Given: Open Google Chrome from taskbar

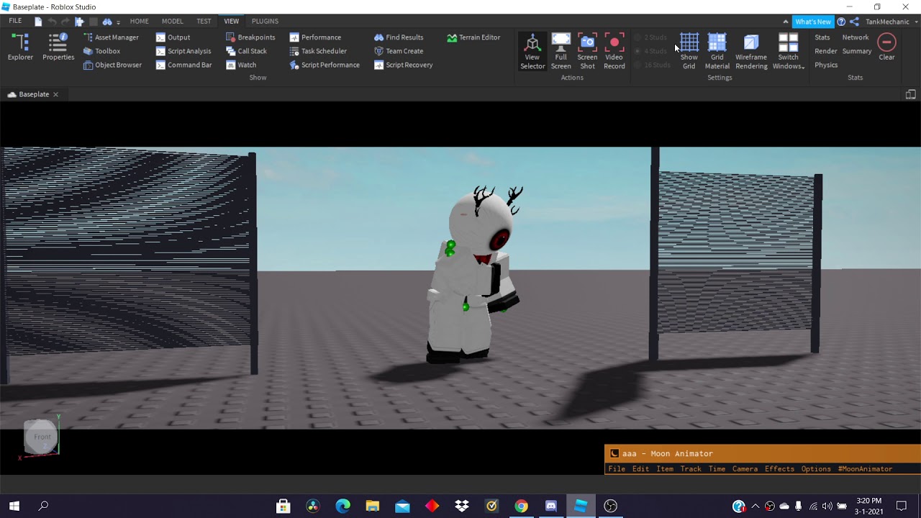Looking at the screenshot, I should pos(521,506).
